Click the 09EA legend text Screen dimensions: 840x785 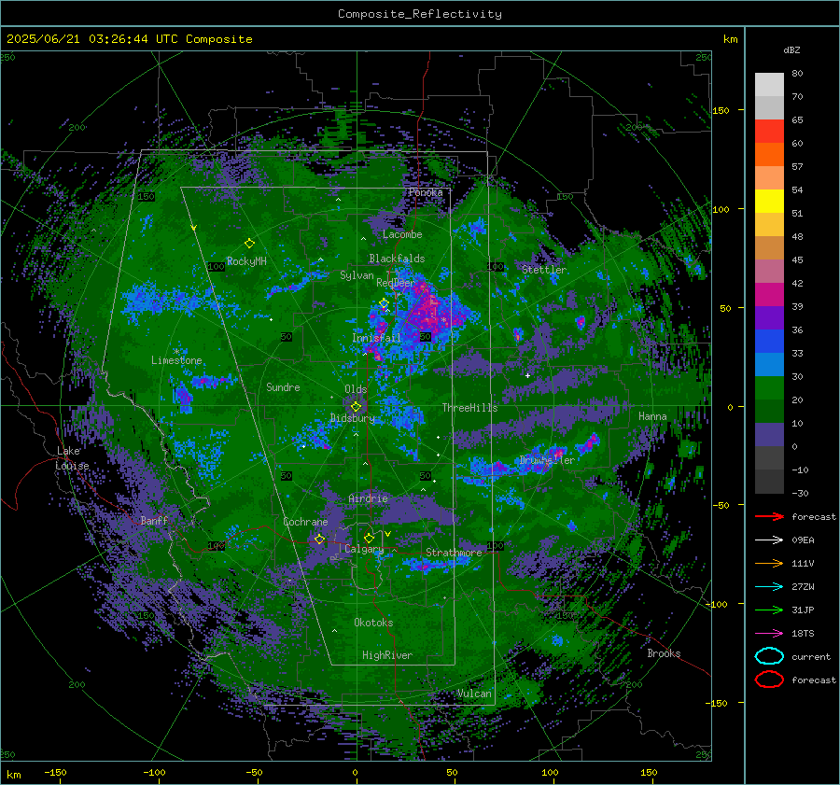coord(803,540)
